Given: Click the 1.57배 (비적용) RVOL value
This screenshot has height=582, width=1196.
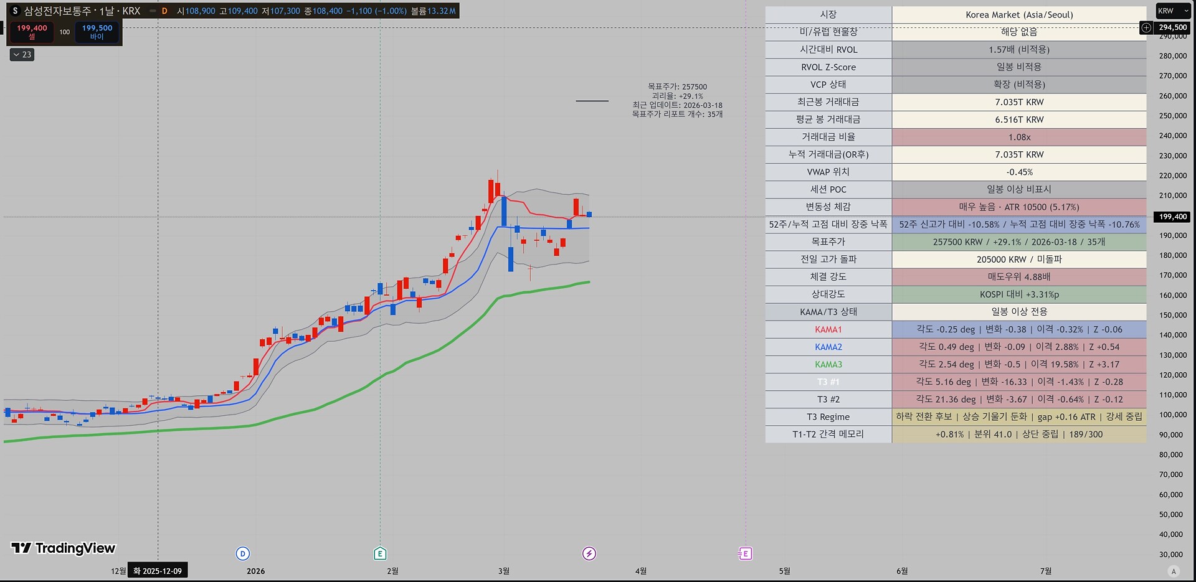Looking at the screenshot, I should pos(1019,49).
